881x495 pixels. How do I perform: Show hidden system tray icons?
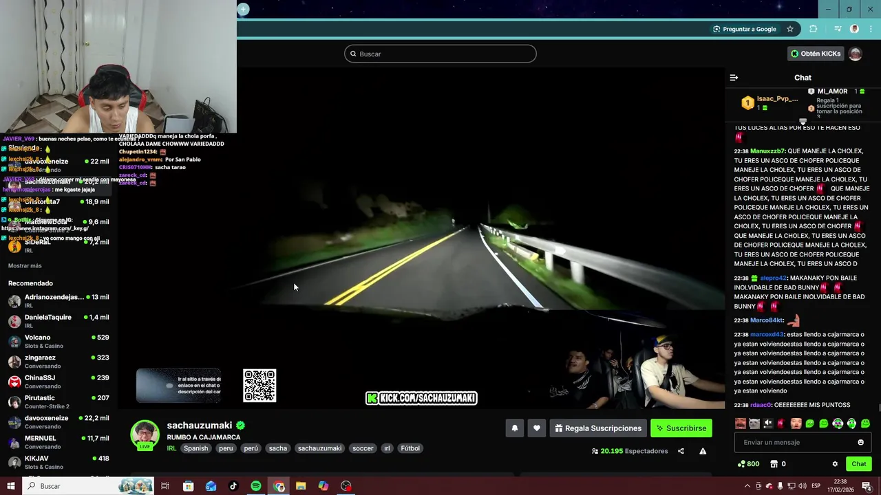(x=747, y=486)
